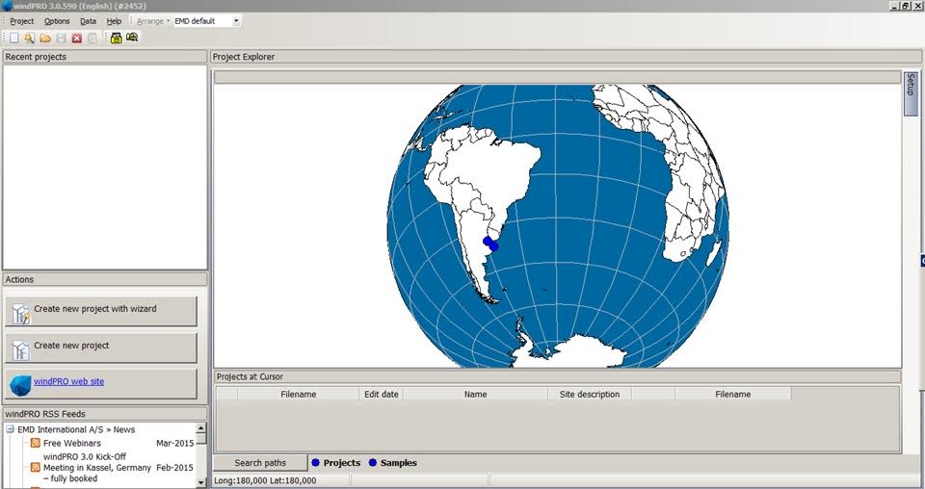Open the windPRO web site link
Image resolution: width=925 pixels, height=489 pixels.
(x=68, y=381)
